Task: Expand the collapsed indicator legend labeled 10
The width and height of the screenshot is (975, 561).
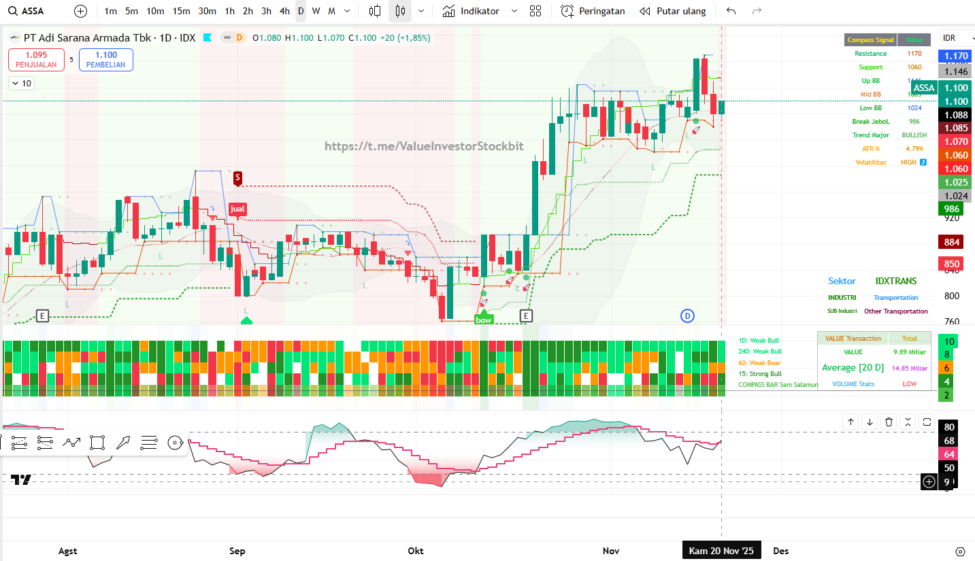Action: (21, 84)
